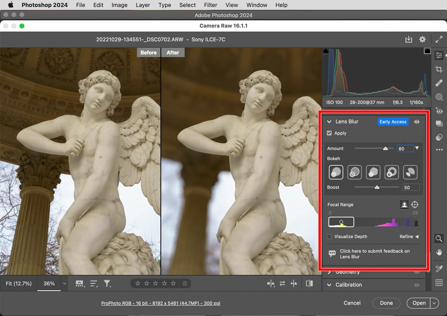The height and width of the screenshot is (316, 447).
Task: Click the Done button
Action: (x=386, y=303)
